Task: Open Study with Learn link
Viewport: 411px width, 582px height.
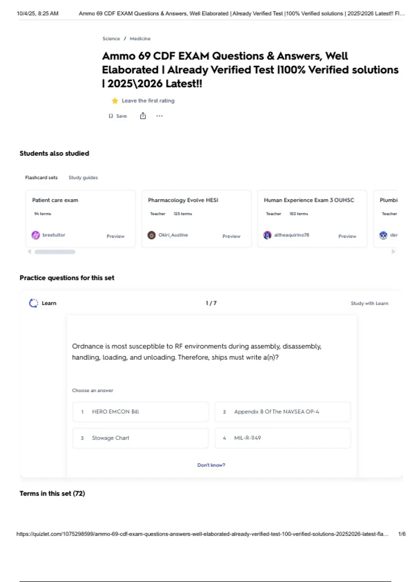Action: tap(370, 303)
